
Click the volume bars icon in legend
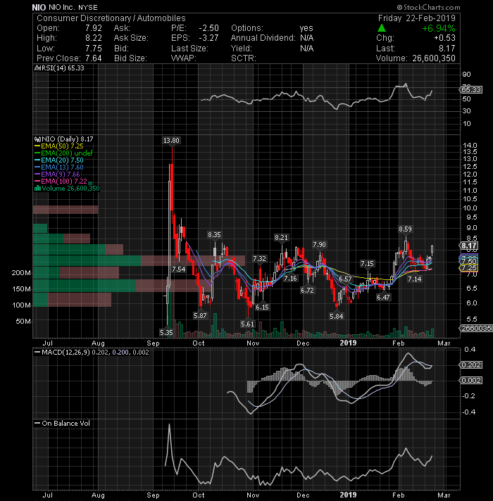coord(37,188)
